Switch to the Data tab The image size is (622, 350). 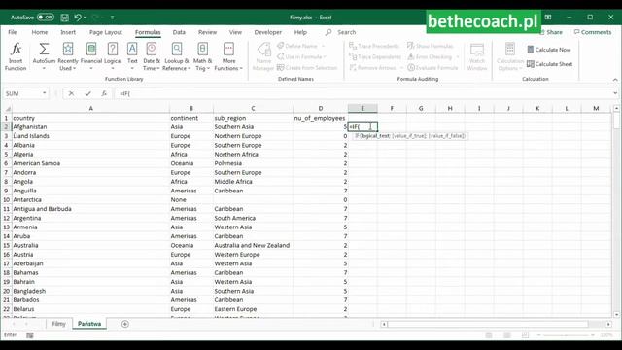click(x=179, y=32)
